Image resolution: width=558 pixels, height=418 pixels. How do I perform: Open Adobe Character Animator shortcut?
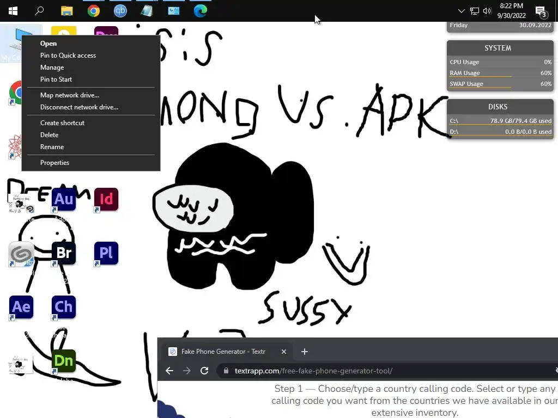[64, 307]
